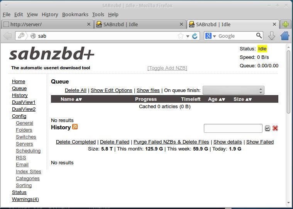Open Categories config settings
The image size is (293, 209).
coord(28,179)
